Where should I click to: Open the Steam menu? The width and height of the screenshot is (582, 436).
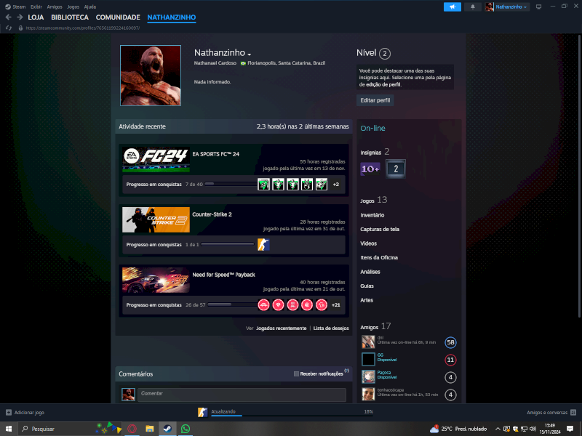click(x=19, y=7)
